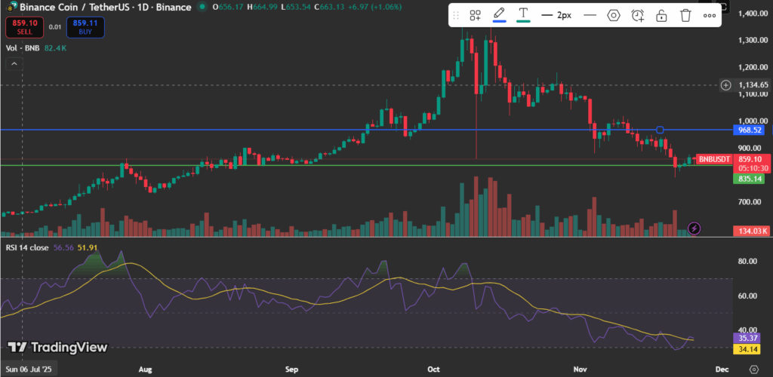Screen dimensions: 773x377
Task: Click the purple lightning bolt icon
Action: pyautogui.click(x=694, y=228)
